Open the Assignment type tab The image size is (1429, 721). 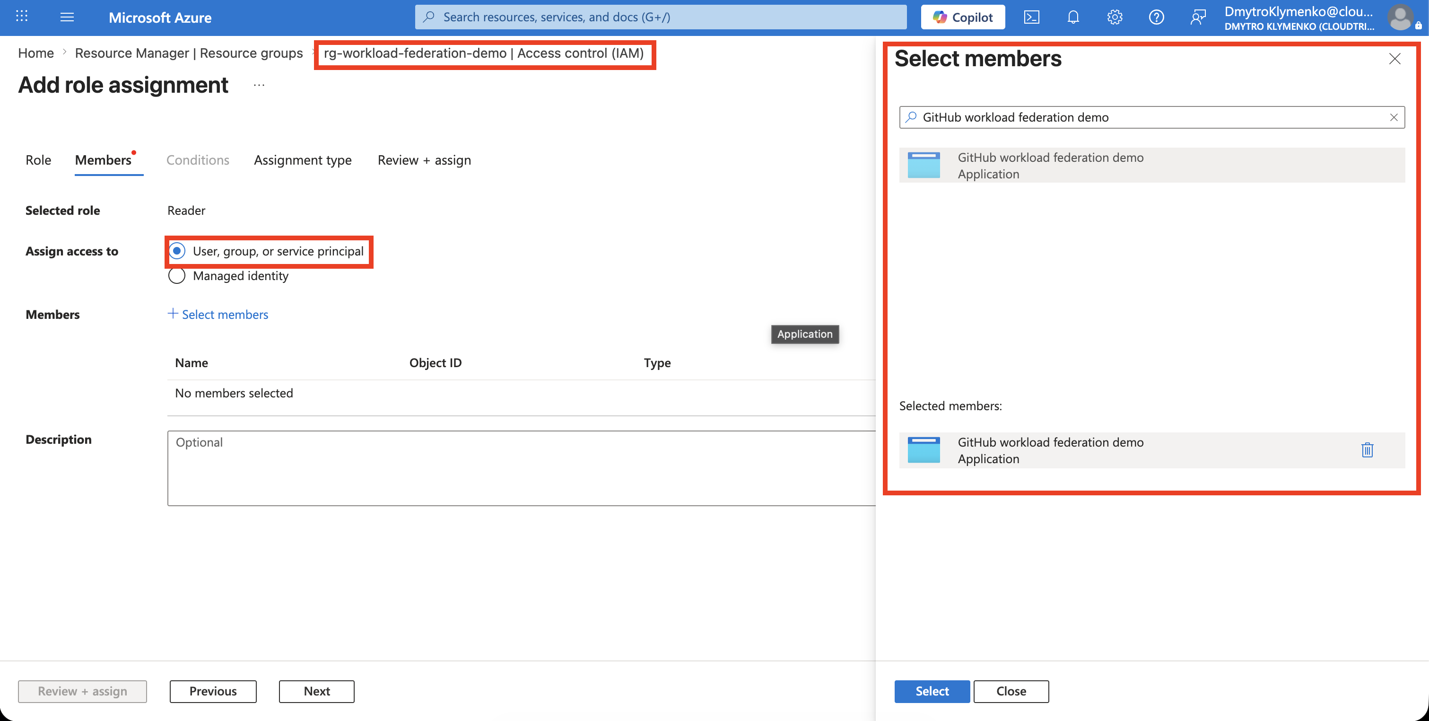[303, 160]
